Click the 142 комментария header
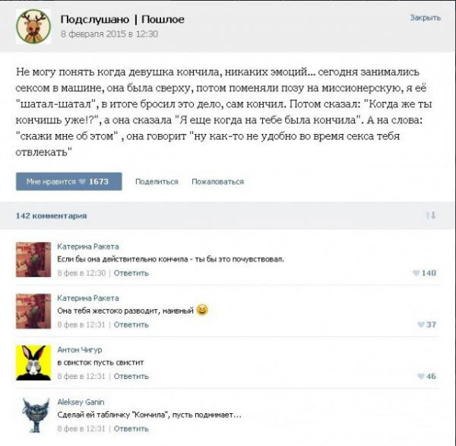The image size is (456, 446). click(x=51, y=216)
